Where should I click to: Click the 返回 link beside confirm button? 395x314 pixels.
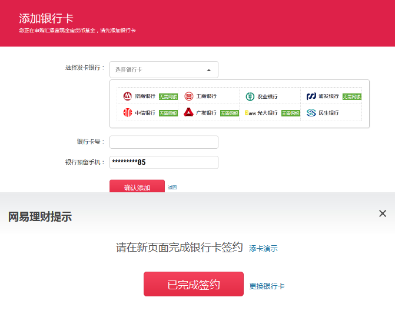(172, 188)
